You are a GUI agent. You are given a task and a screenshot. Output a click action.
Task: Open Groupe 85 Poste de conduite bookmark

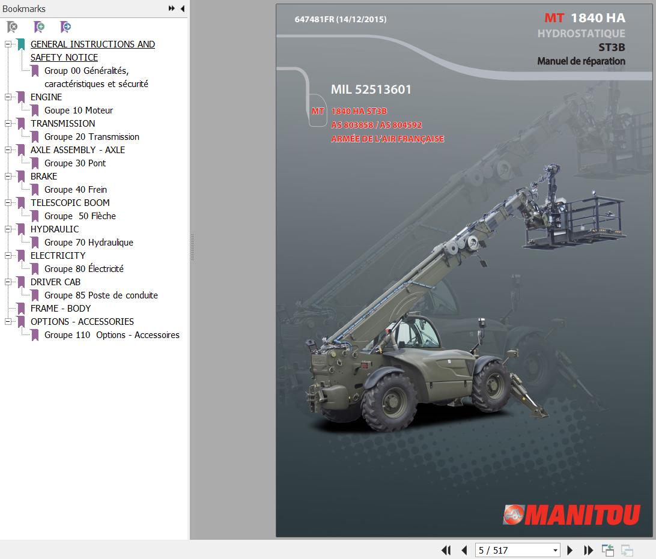[x=101, y=295]
